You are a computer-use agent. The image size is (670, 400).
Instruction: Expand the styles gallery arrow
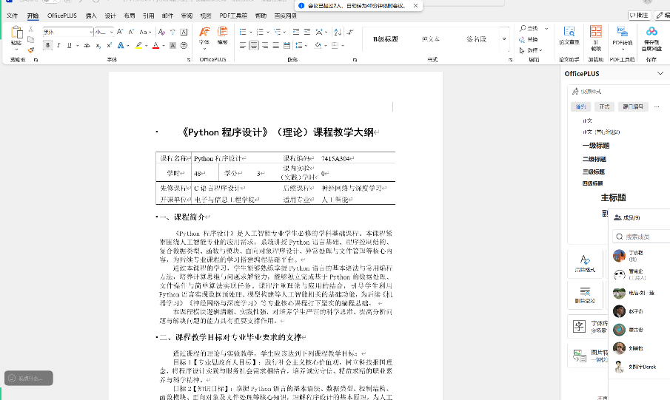point(504,39)
